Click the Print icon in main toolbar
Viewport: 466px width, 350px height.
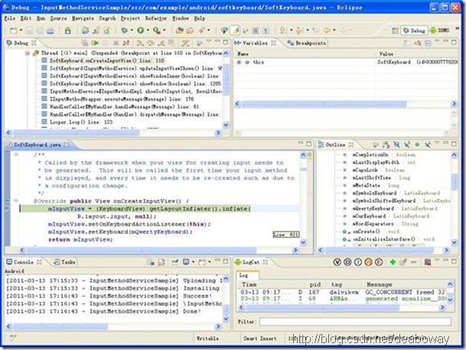point(51,31)
